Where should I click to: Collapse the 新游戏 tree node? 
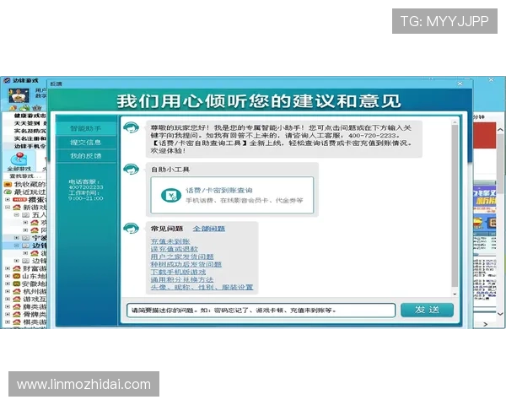[x=8, y=207]
